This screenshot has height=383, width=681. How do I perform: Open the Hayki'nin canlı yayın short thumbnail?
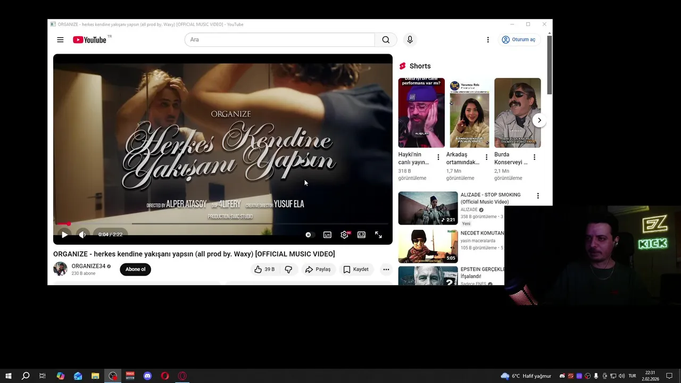pos(421,113)
